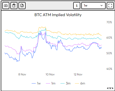The image size is (115, 91).
Task: Expand the chart to fullscreen
Action: pos(110,6)
